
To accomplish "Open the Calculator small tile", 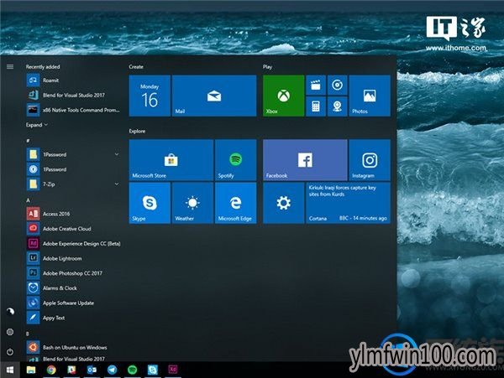I will [316, 106].
